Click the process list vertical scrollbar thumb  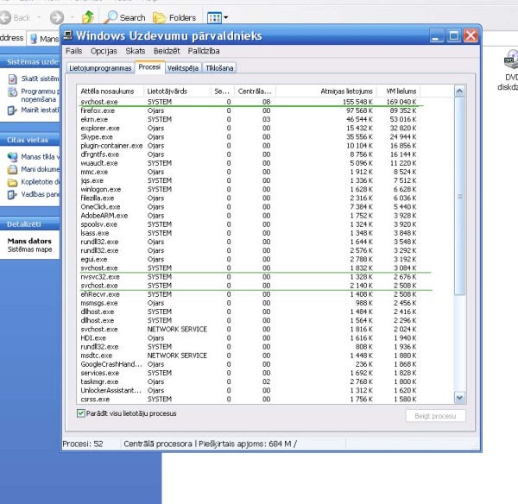pyautogui.click(x=459, y=196)
